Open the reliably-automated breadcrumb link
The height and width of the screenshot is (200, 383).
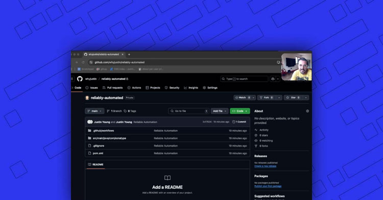[113, 79]
